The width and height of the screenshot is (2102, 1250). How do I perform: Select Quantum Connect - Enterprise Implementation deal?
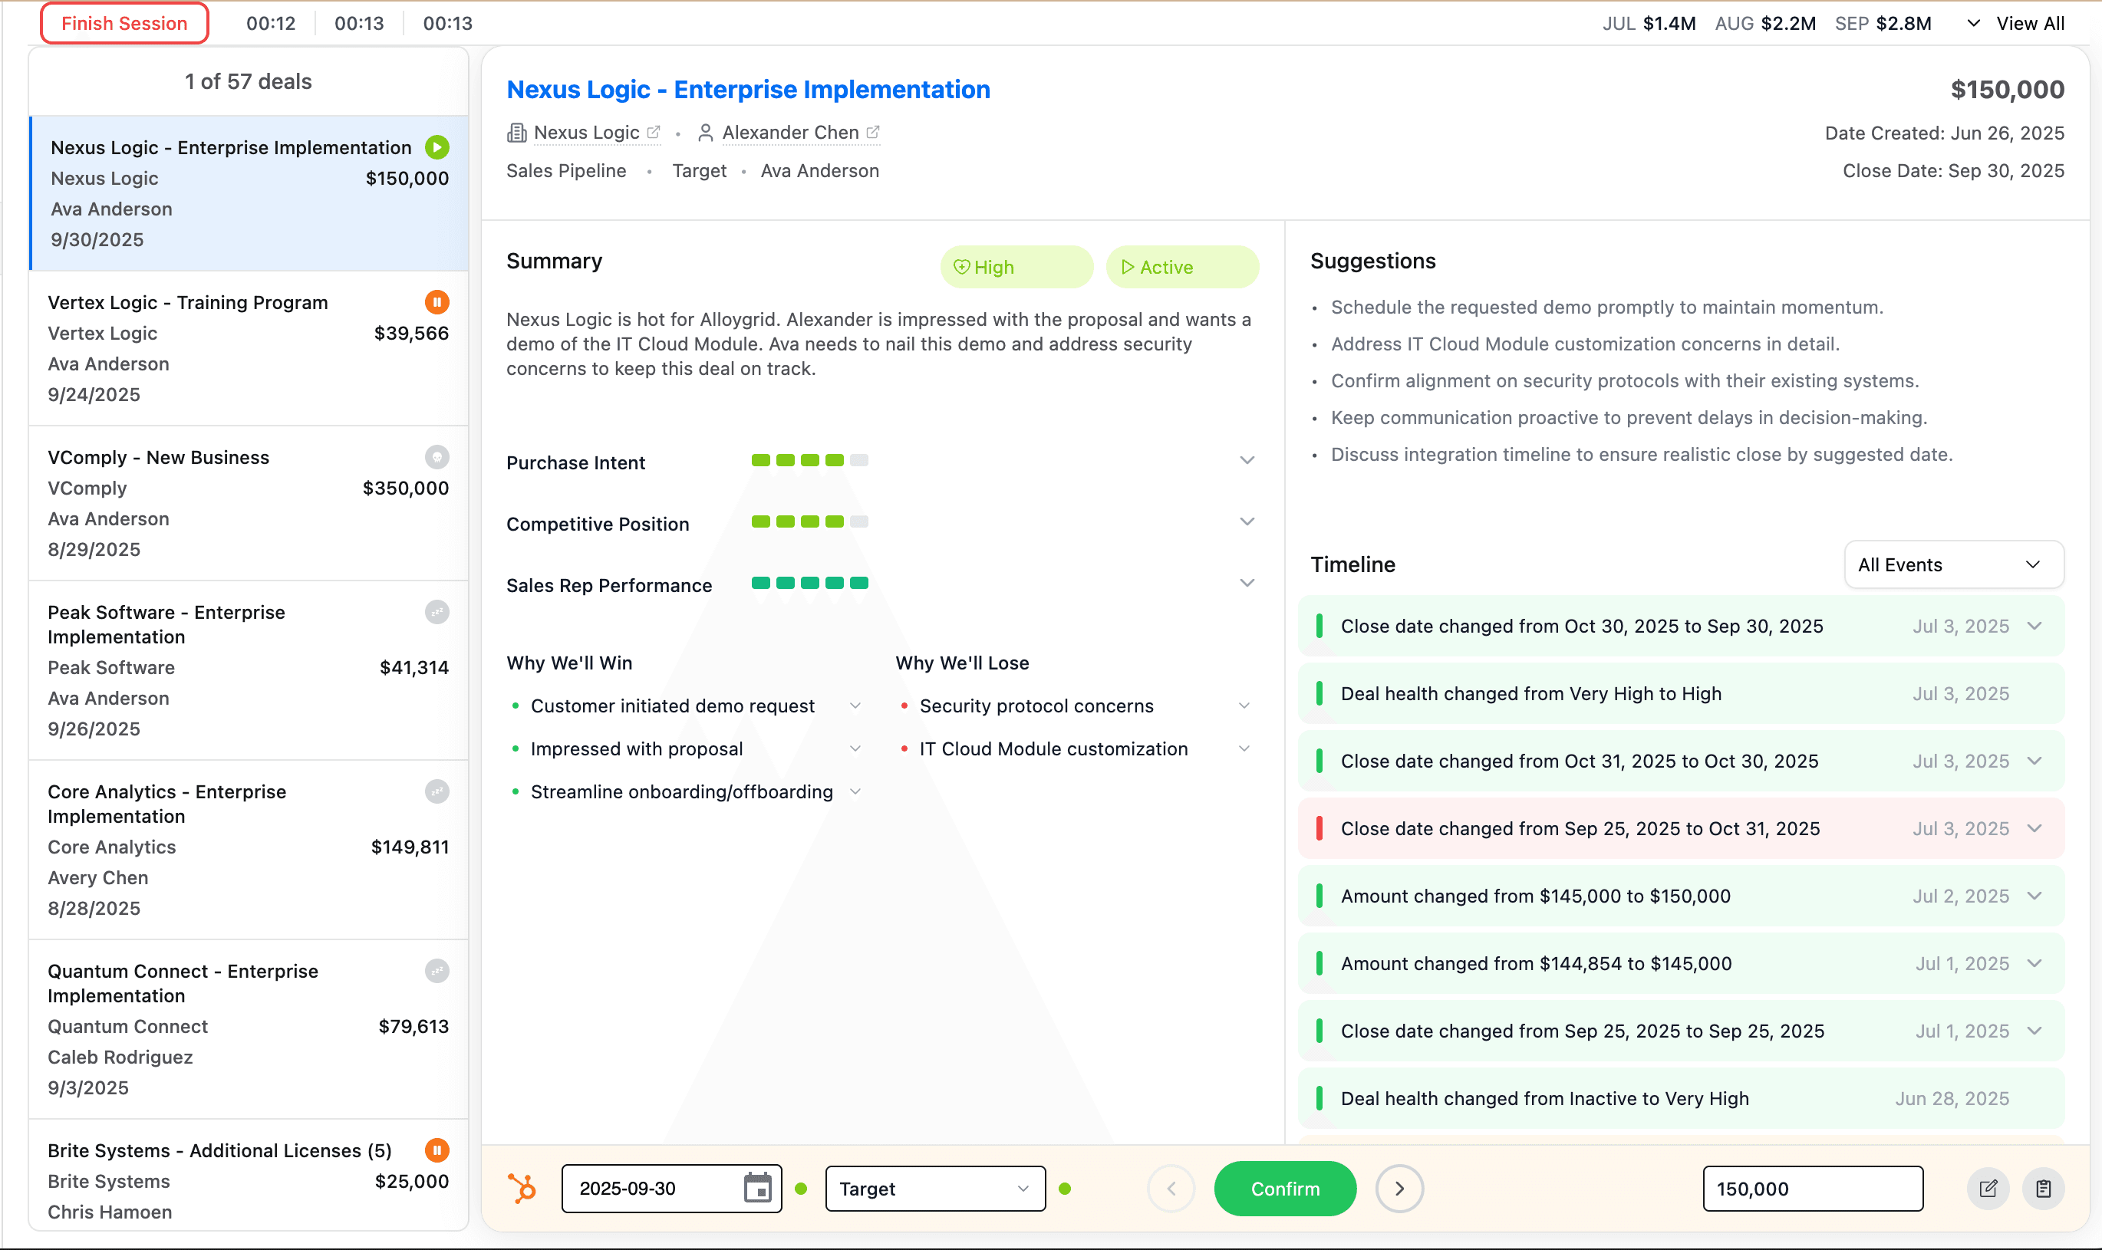tap(249, 1029)
